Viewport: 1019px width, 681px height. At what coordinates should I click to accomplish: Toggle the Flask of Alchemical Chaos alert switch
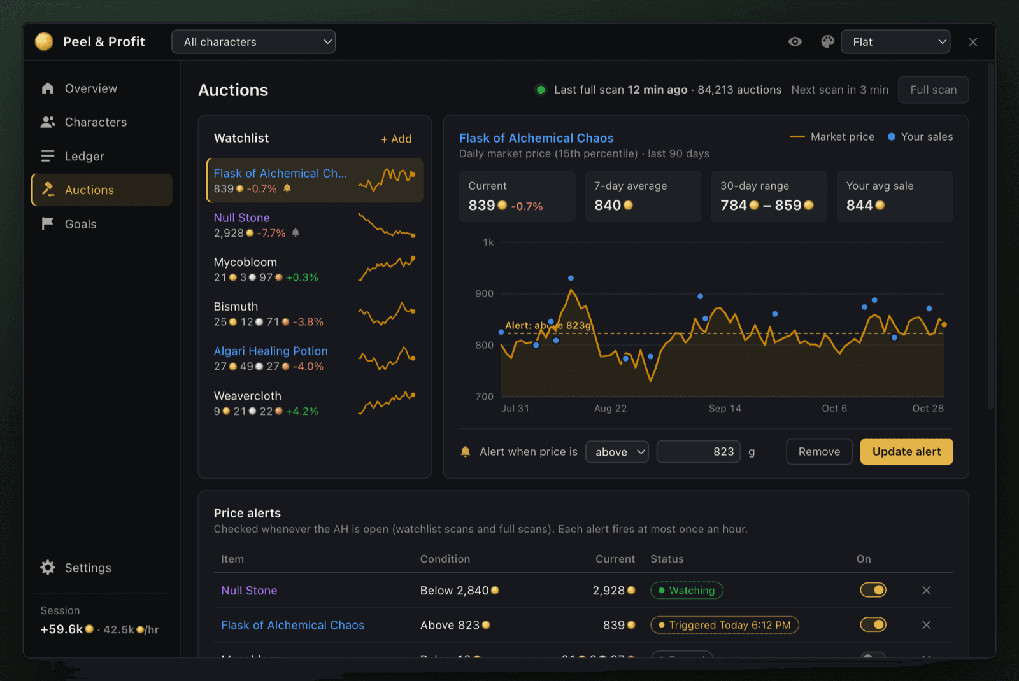pos(873,624)
